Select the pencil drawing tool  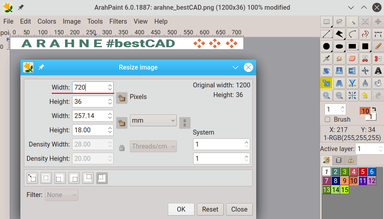378,46
